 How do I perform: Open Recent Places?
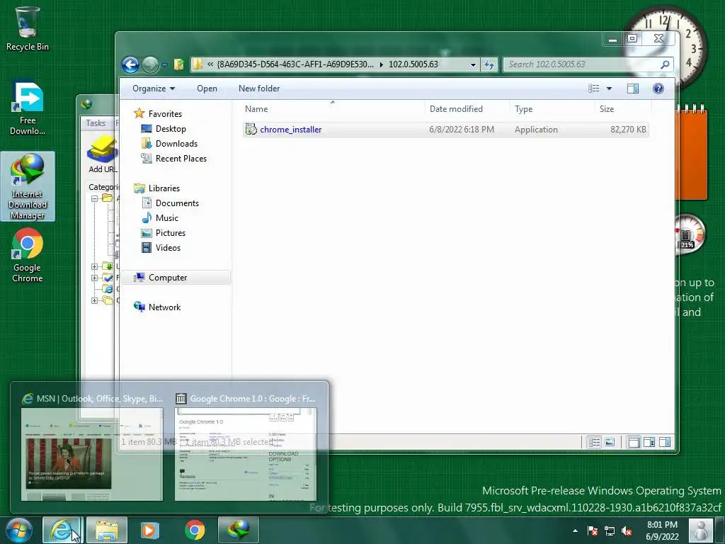[x=181, y=158]
